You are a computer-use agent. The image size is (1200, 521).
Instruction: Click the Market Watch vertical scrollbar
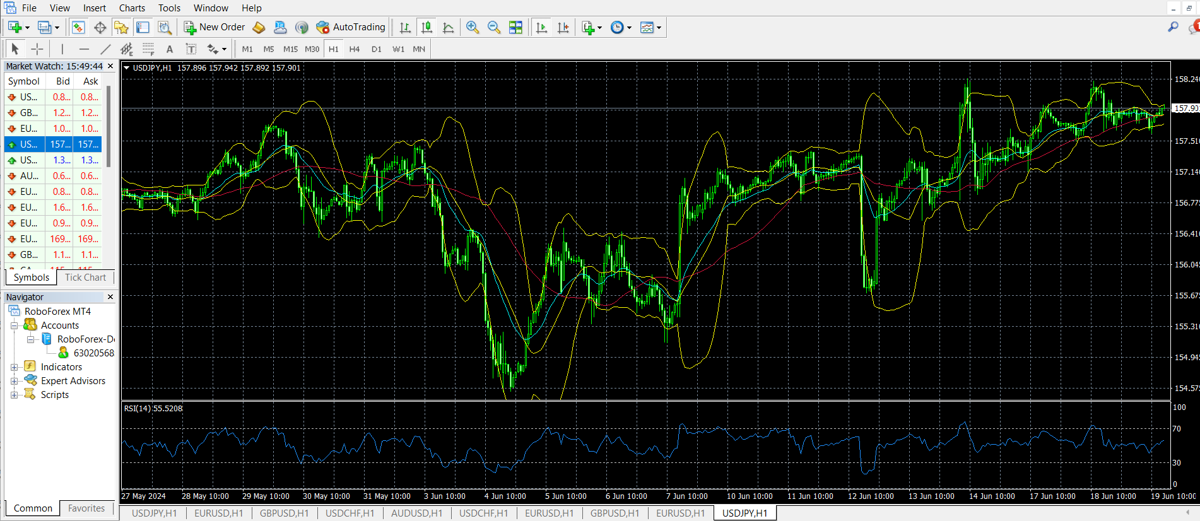click(x=109, y=126)
